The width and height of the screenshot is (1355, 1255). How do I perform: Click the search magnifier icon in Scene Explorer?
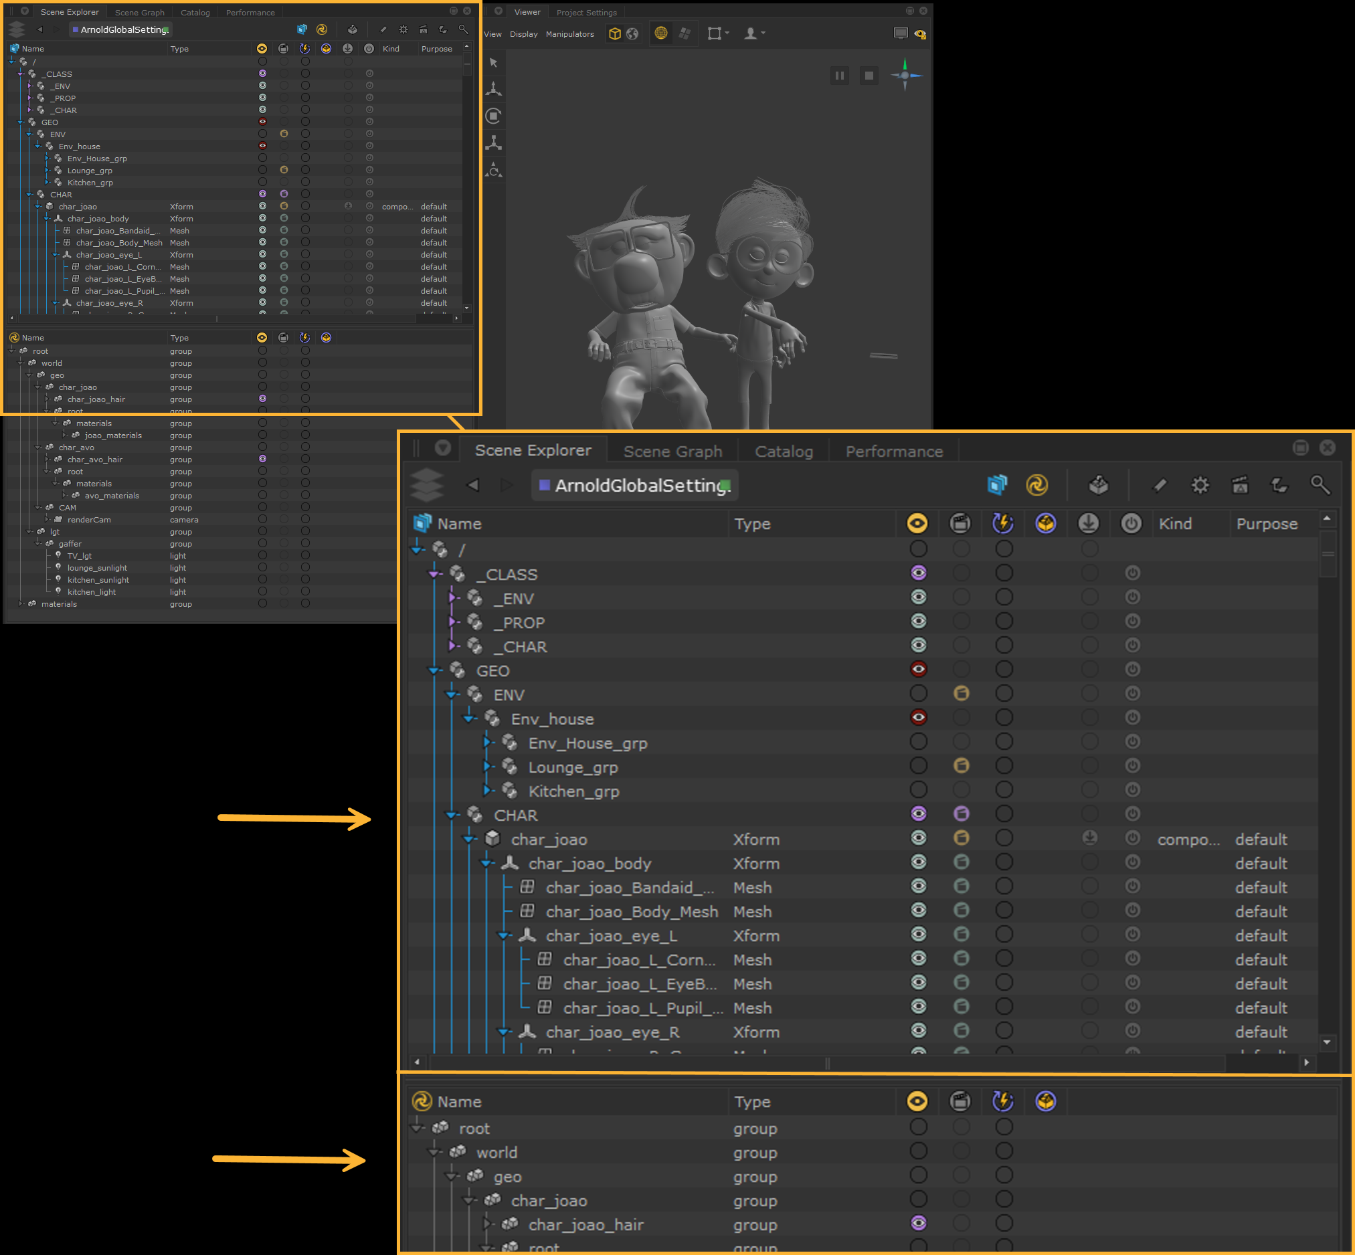pos(463,29)
